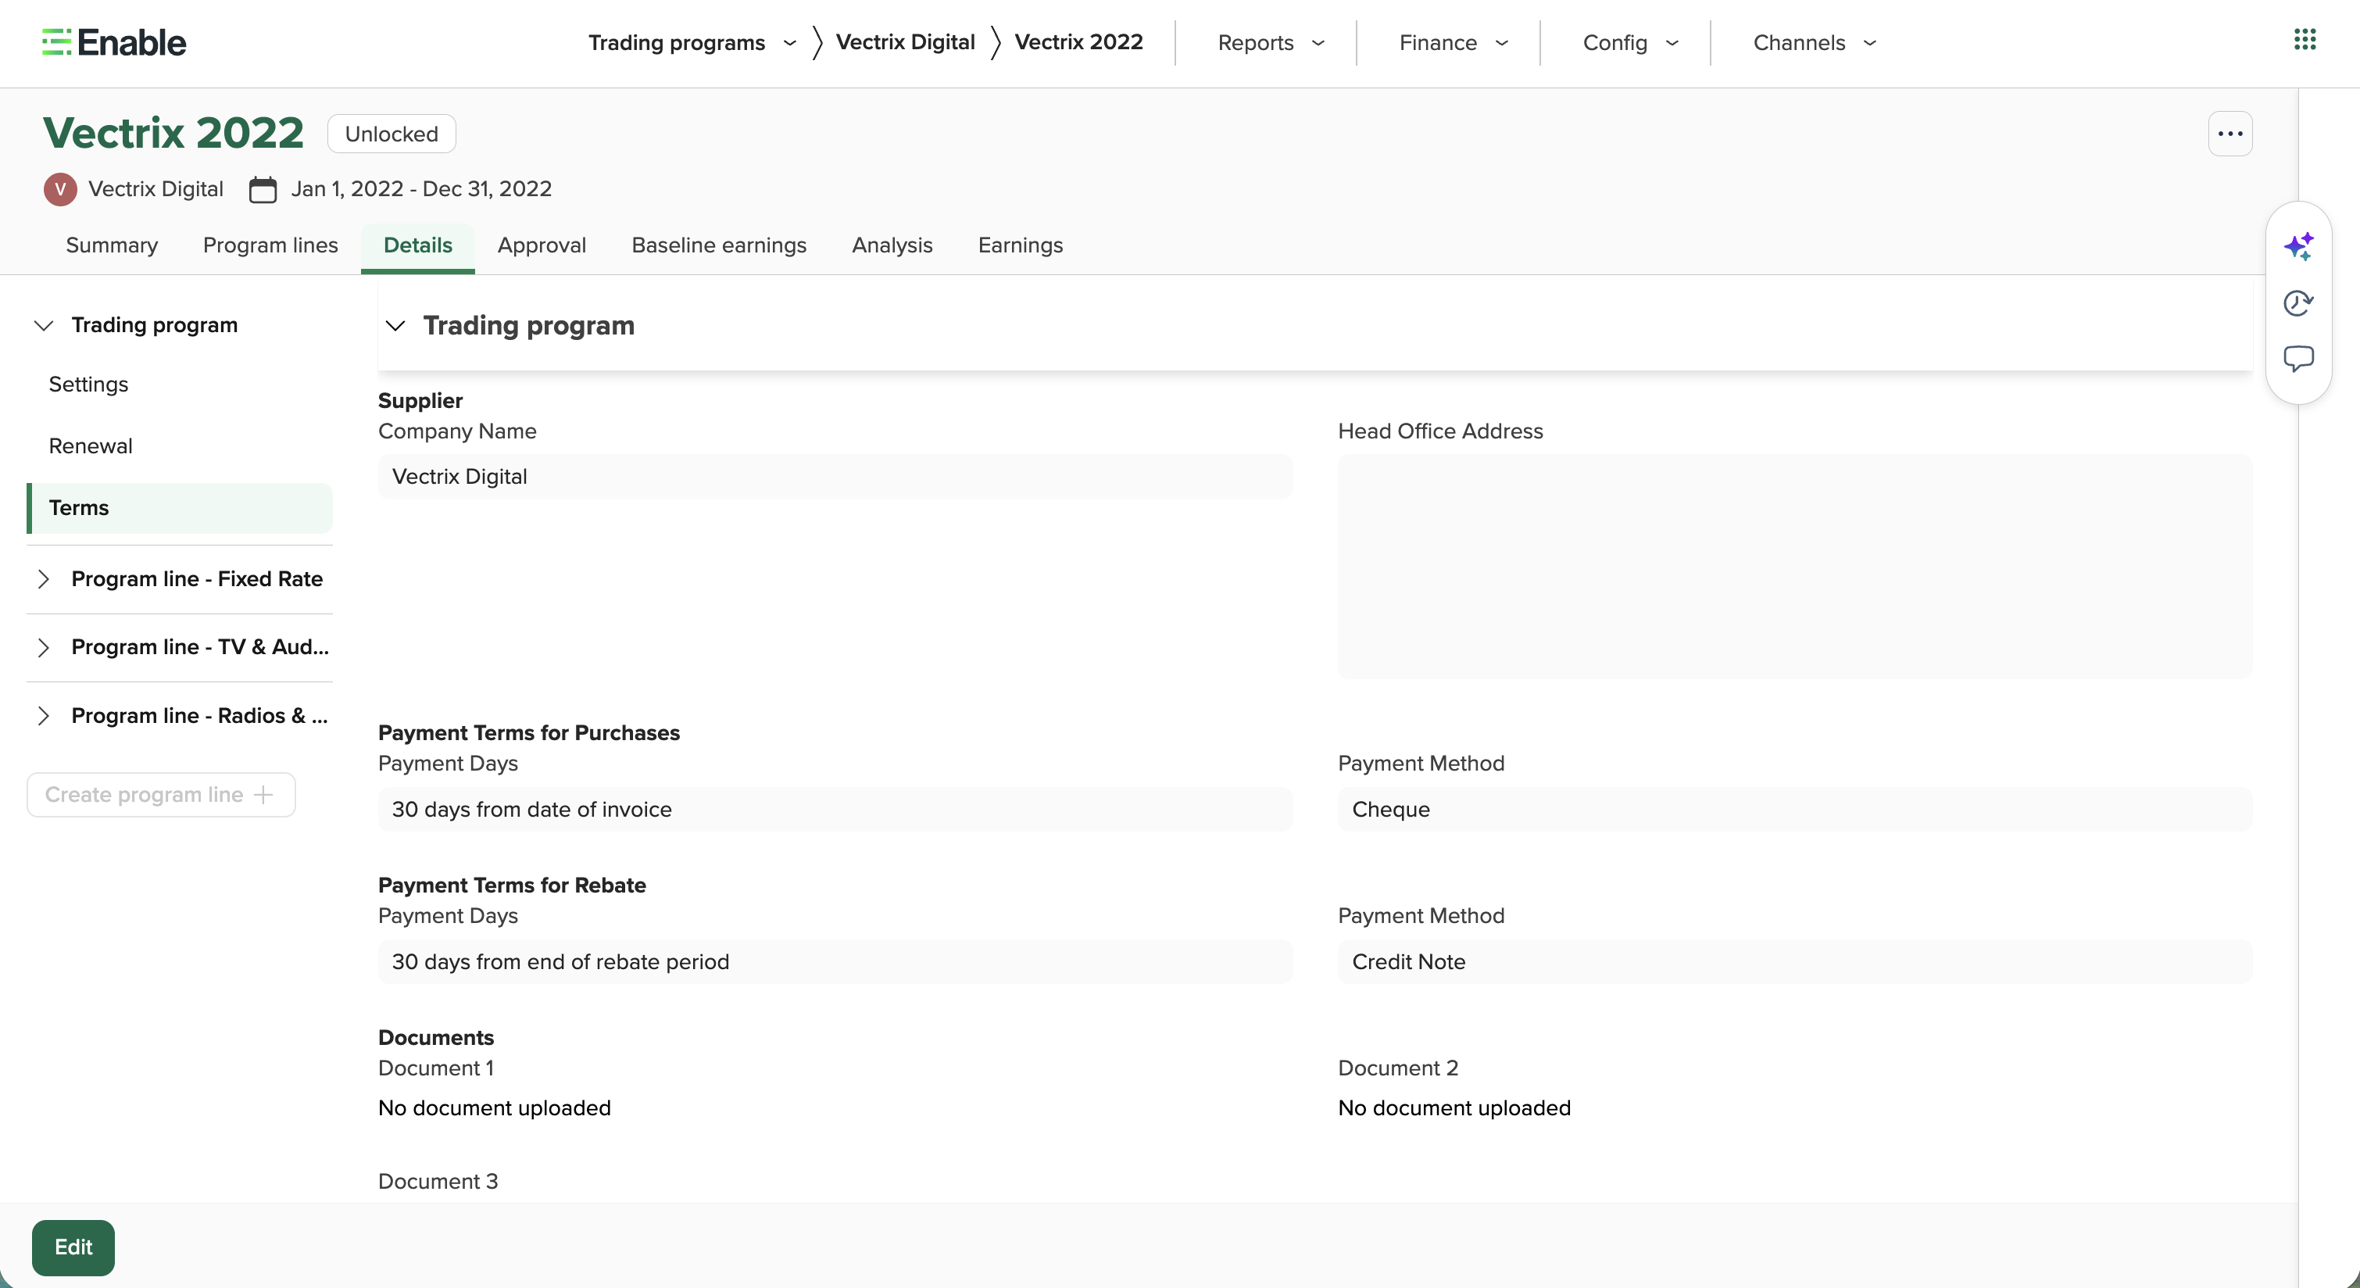Click the Unlocked status badge
The image size is (2360, 1288).
pos(392,134)
